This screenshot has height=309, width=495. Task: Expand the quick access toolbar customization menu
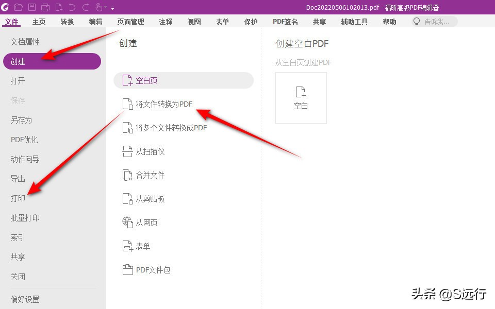point(113,7)
